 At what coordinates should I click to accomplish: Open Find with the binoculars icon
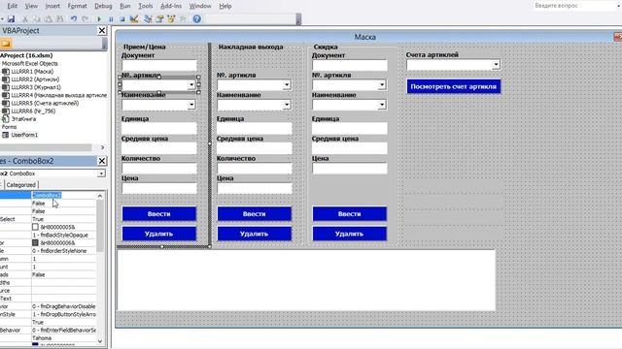click(59, 19)
